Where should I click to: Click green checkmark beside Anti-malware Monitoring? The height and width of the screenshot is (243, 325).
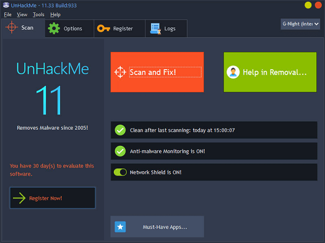pos(120,151)
